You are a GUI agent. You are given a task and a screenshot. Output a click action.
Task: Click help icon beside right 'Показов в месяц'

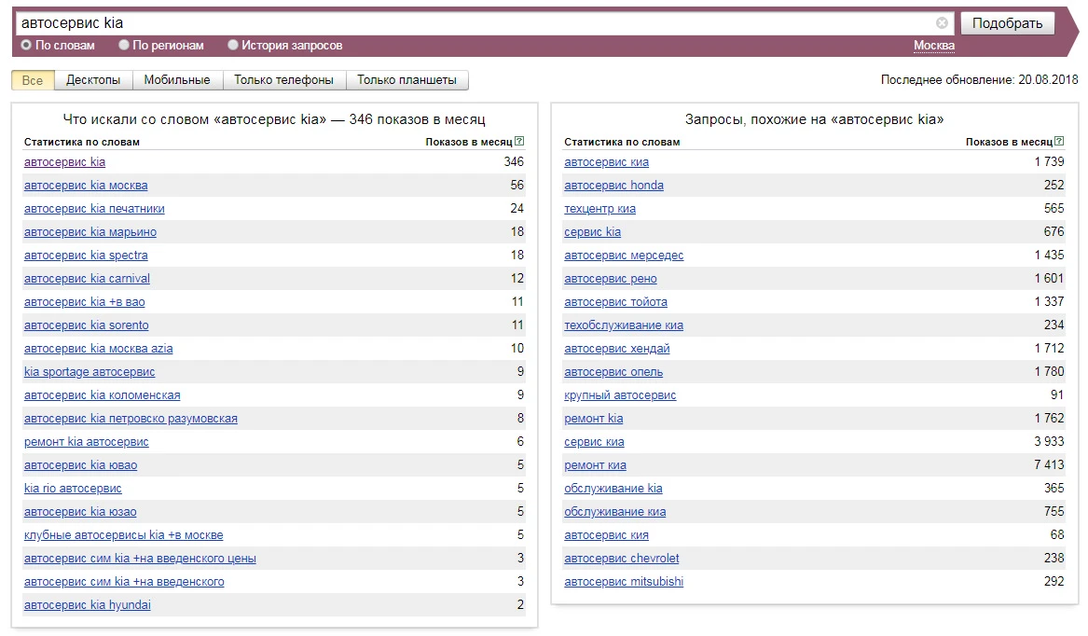click(1059, 142)
